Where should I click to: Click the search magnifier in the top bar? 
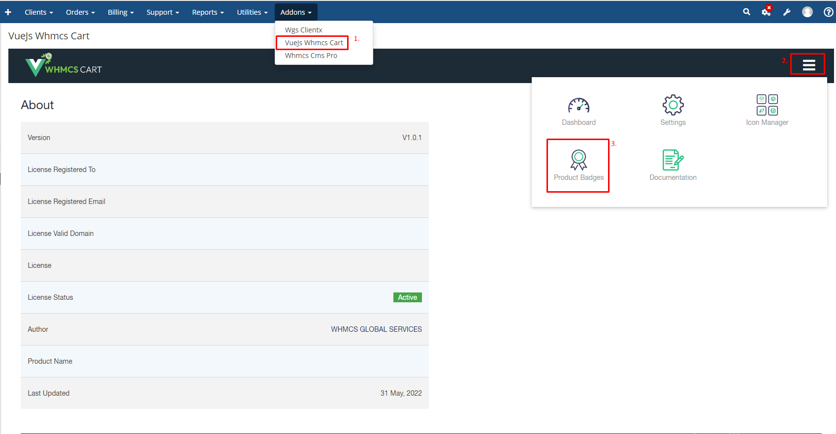(746, 12)
